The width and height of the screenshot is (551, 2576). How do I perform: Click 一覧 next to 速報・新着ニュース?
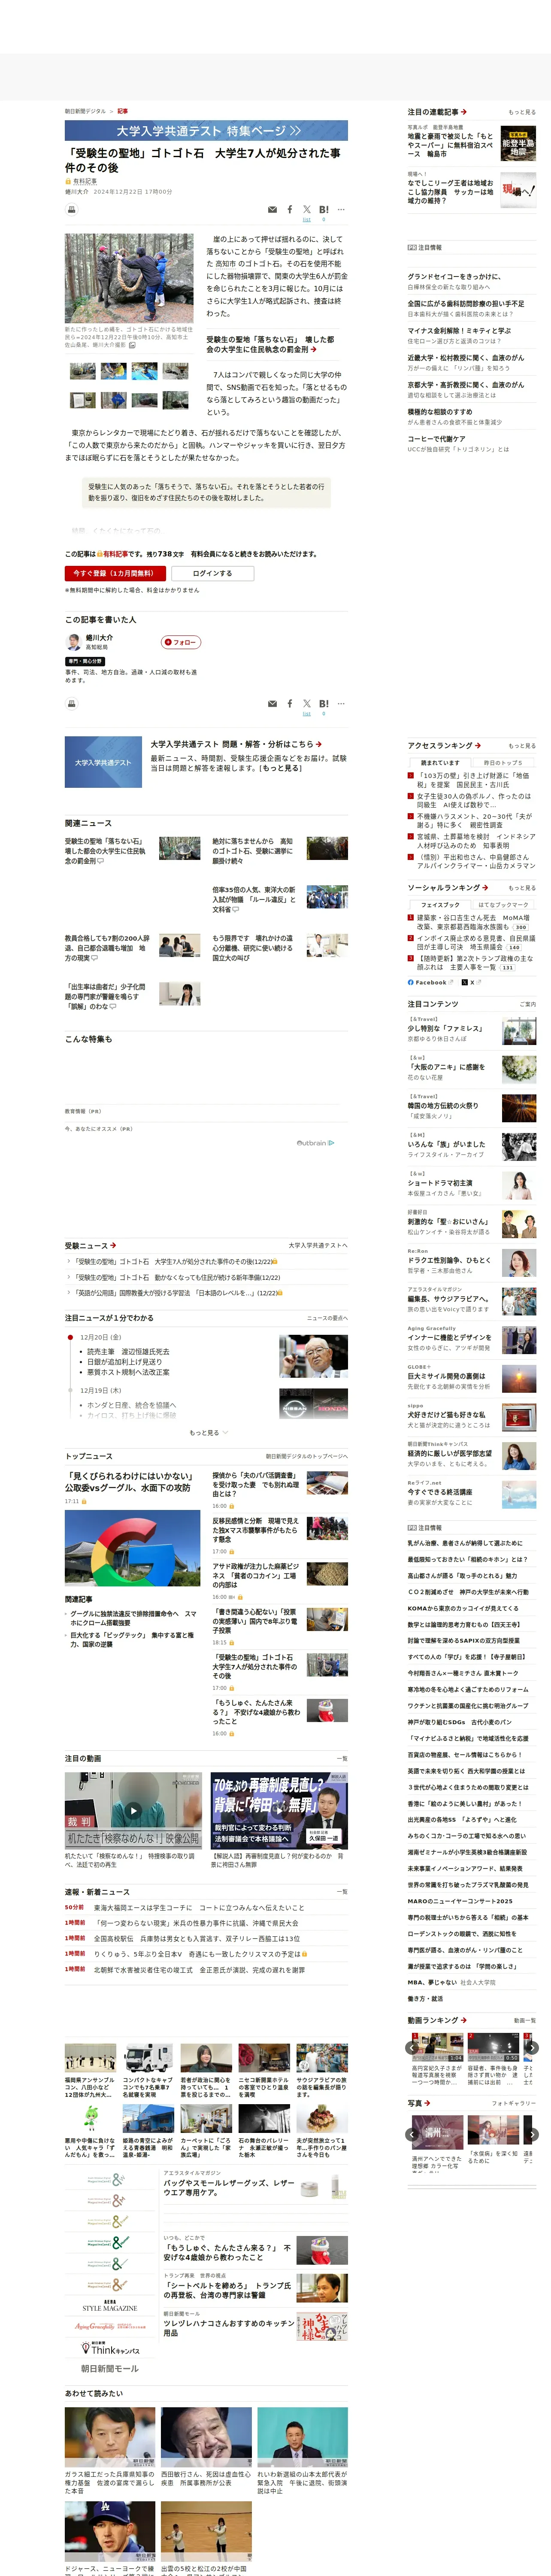342,1891
